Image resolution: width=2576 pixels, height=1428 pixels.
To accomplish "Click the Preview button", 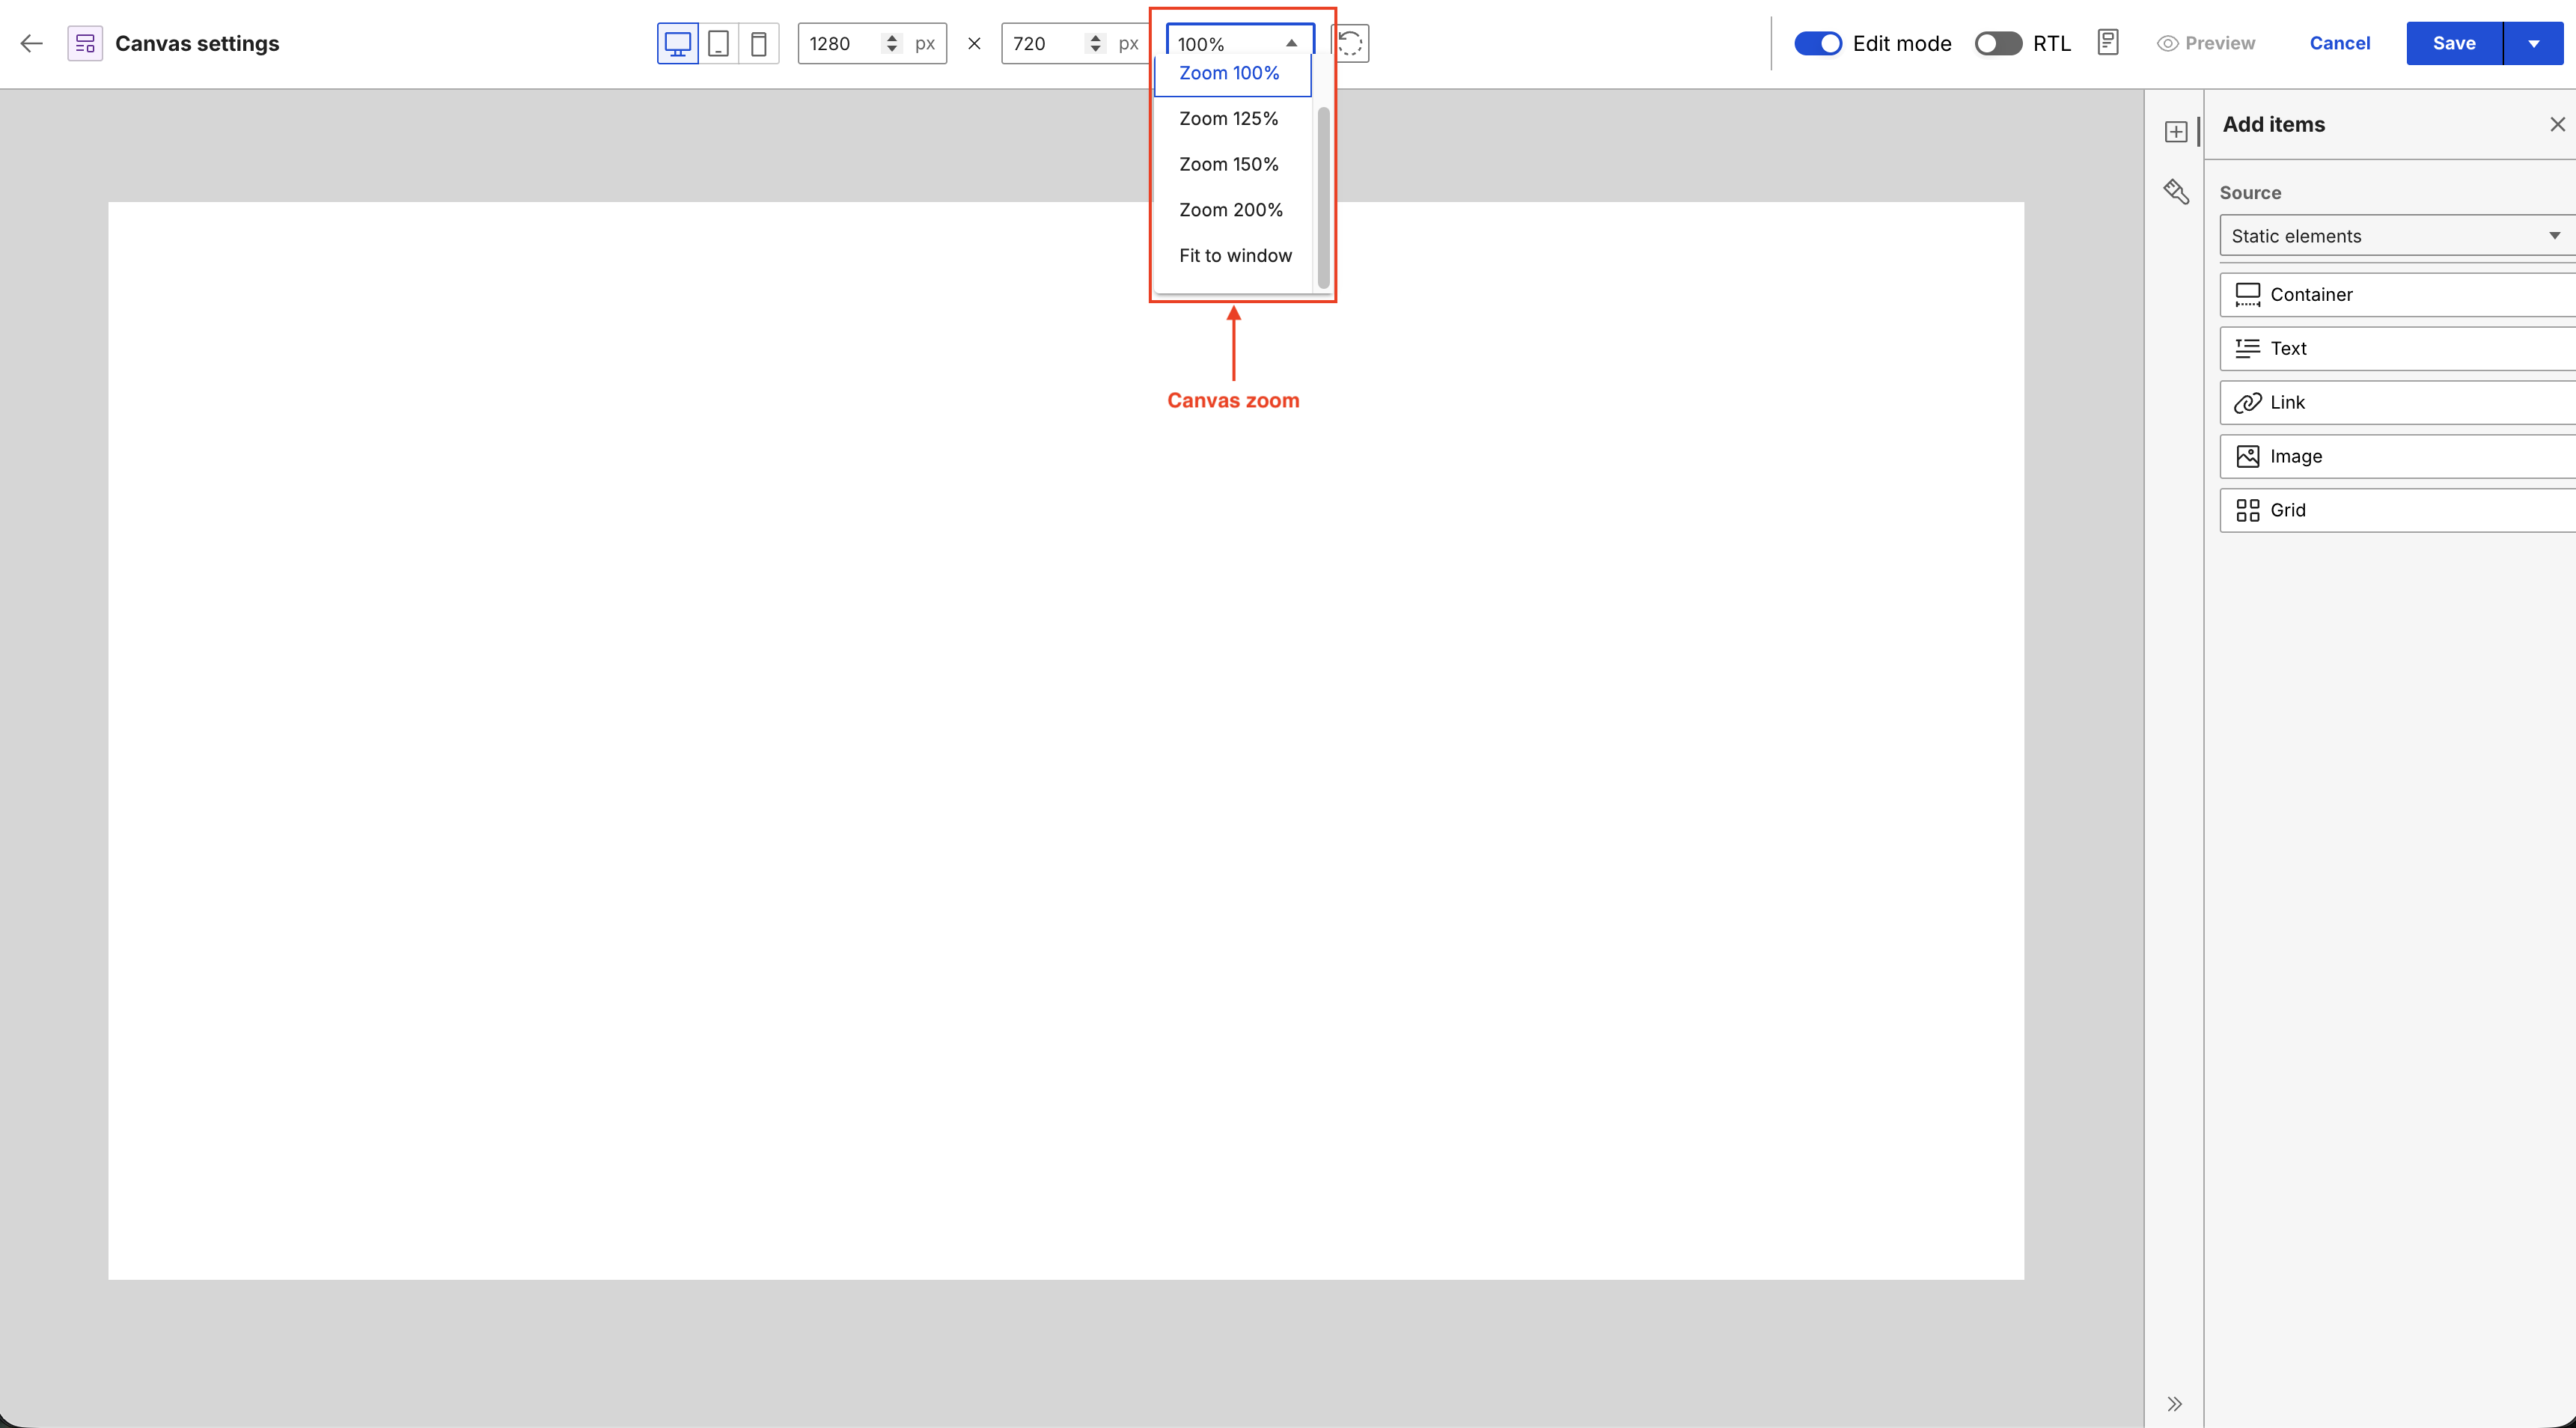I will coord(2206,43).
